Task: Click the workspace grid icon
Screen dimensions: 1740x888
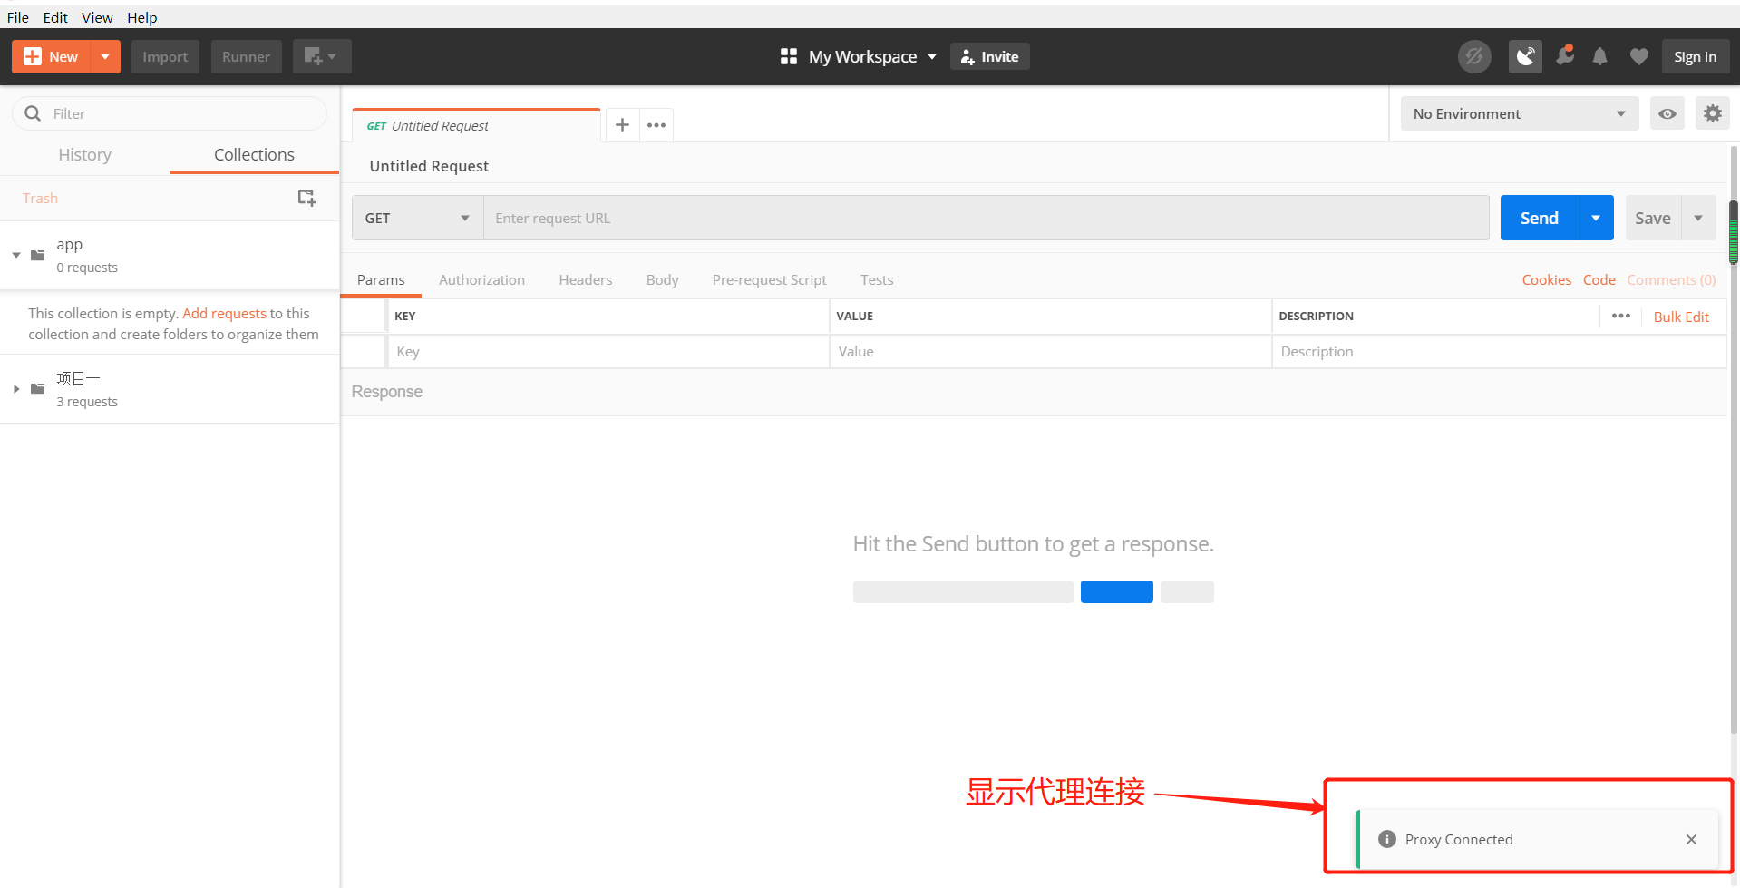Action: (x=789, y=57)
